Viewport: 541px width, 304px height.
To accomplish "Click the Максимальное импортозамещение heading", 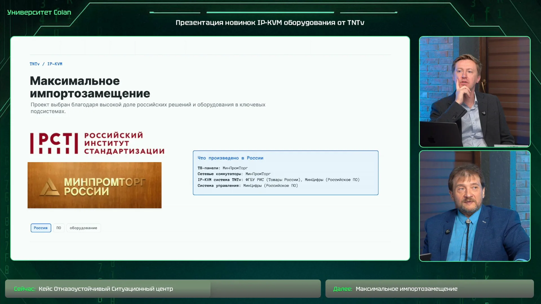I will (90, 87).
